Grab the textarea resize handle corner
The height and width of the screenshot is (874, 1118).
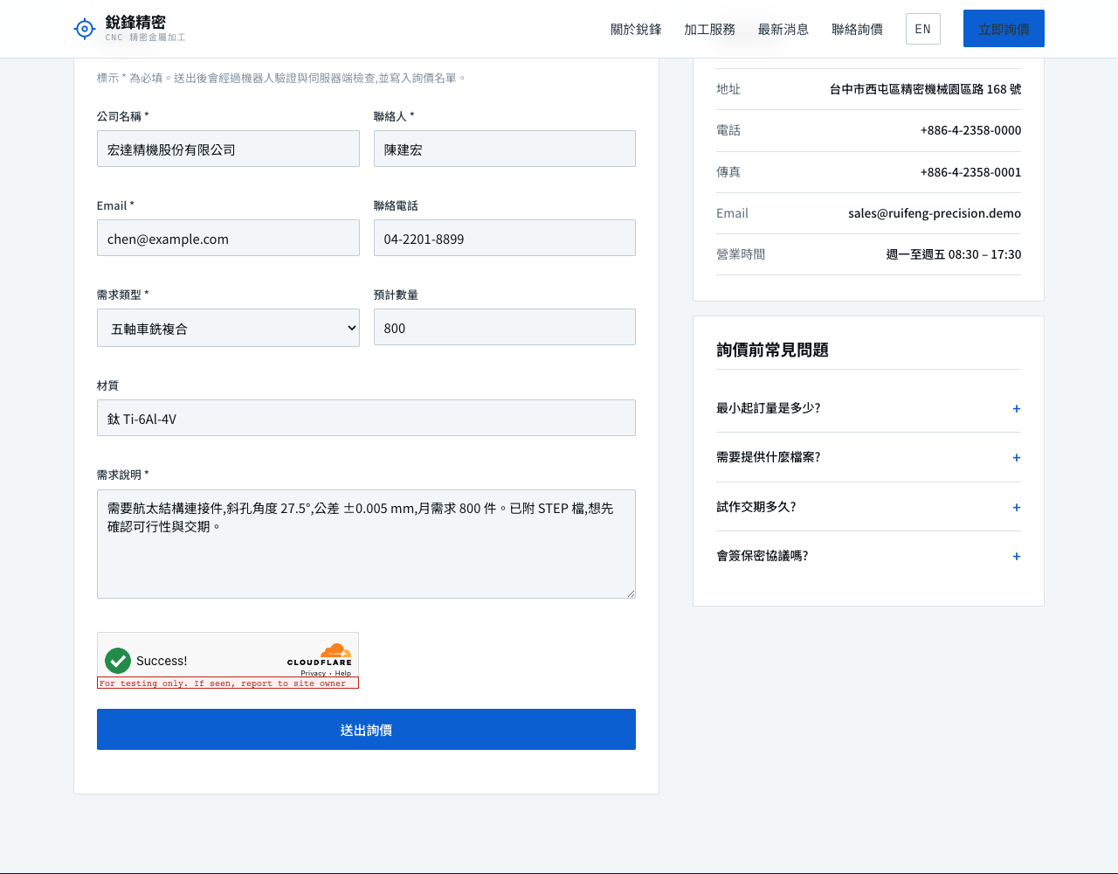(x=630, y=593)
